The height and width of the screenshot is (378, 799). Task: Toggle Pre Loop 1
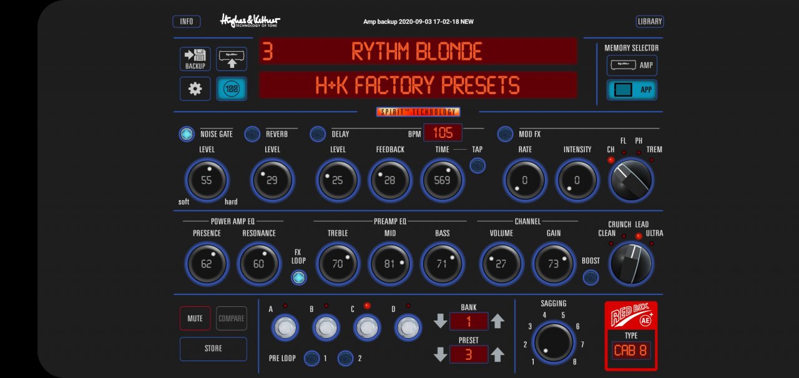click(x=311, y=358)
